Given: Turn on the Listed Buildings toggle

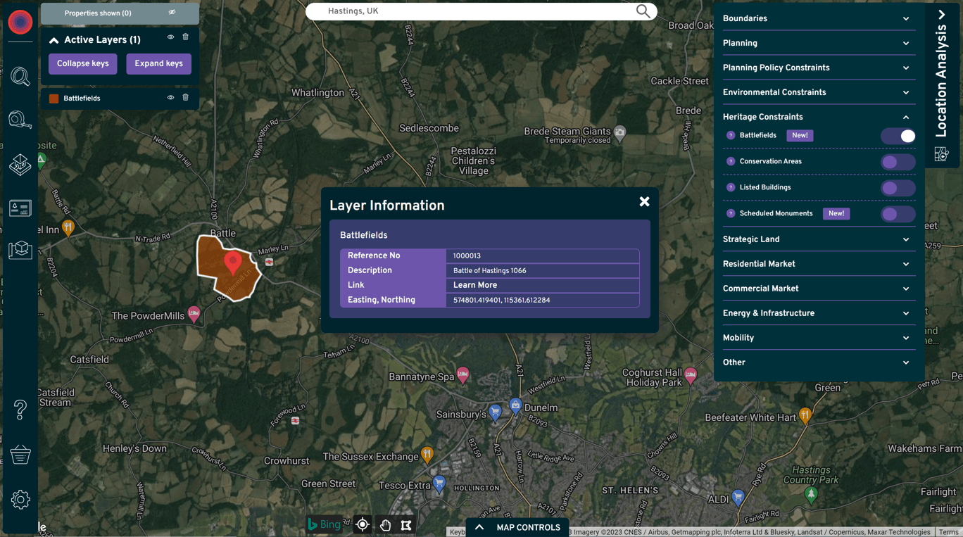Looking at the screenshot, I should (898, 188).
